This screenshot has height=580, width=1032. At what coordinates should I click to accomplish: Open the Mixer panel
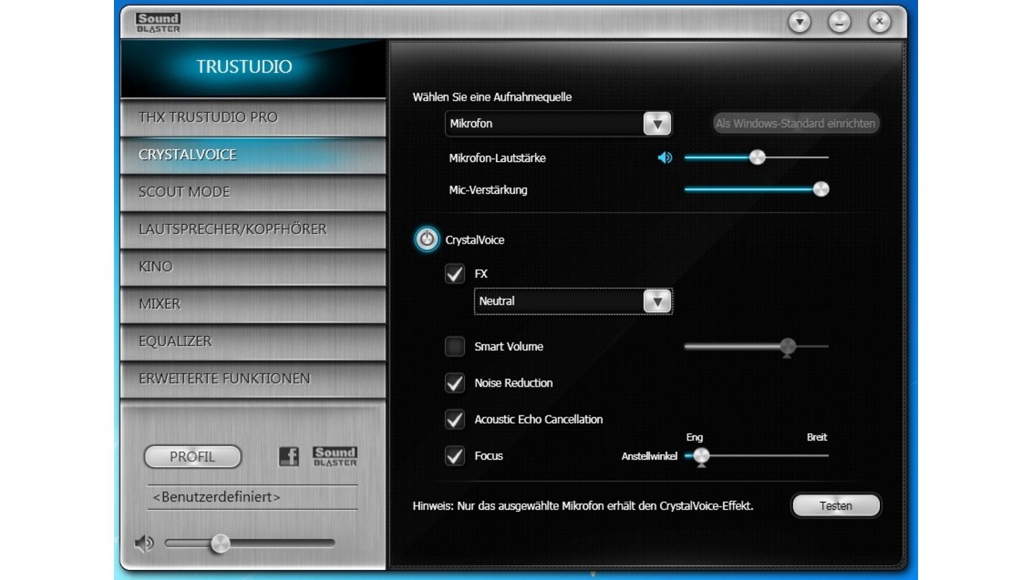point(253,304)
